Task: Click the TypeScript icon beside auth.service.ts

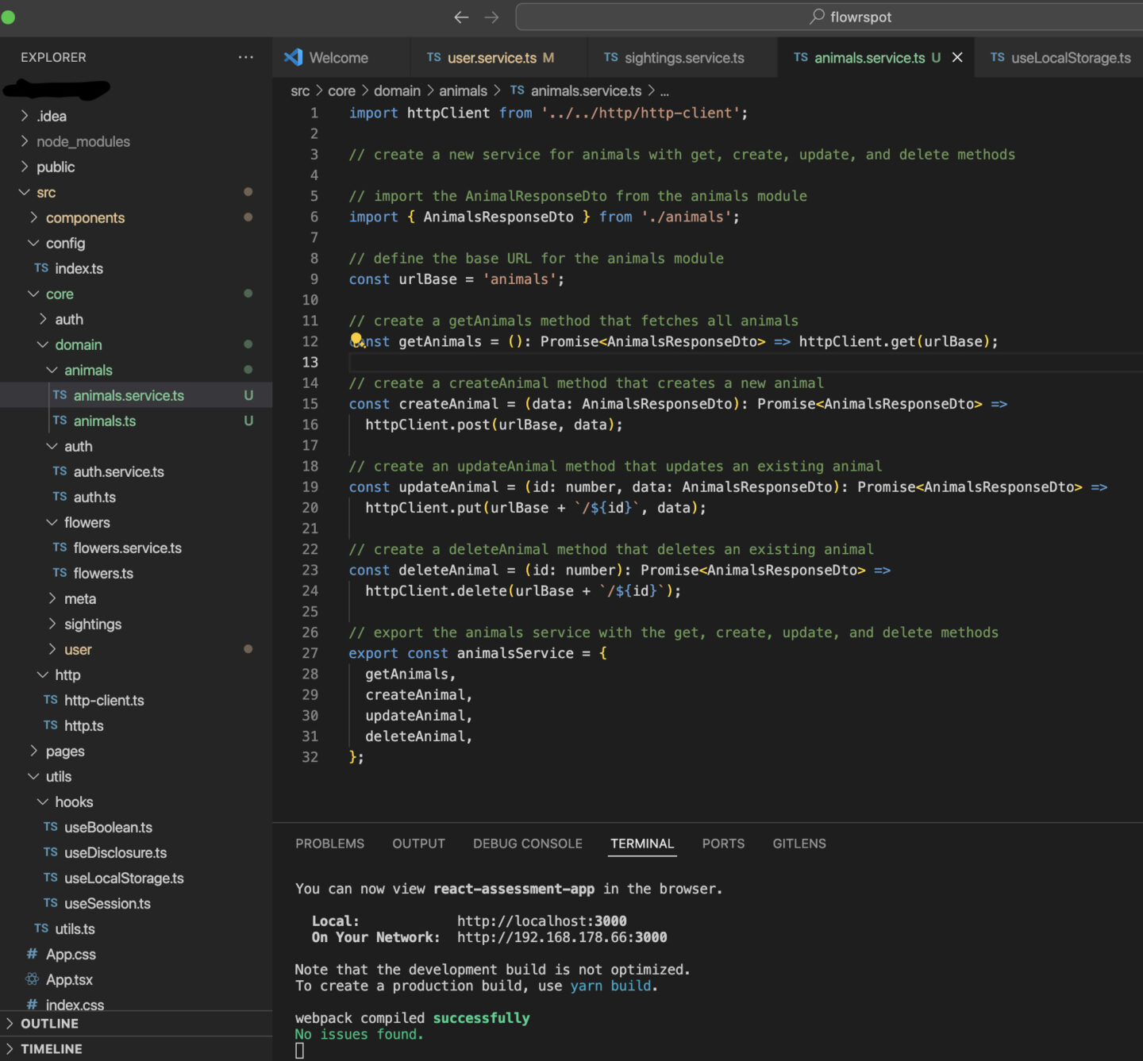Action: click(x=59, y=471)
